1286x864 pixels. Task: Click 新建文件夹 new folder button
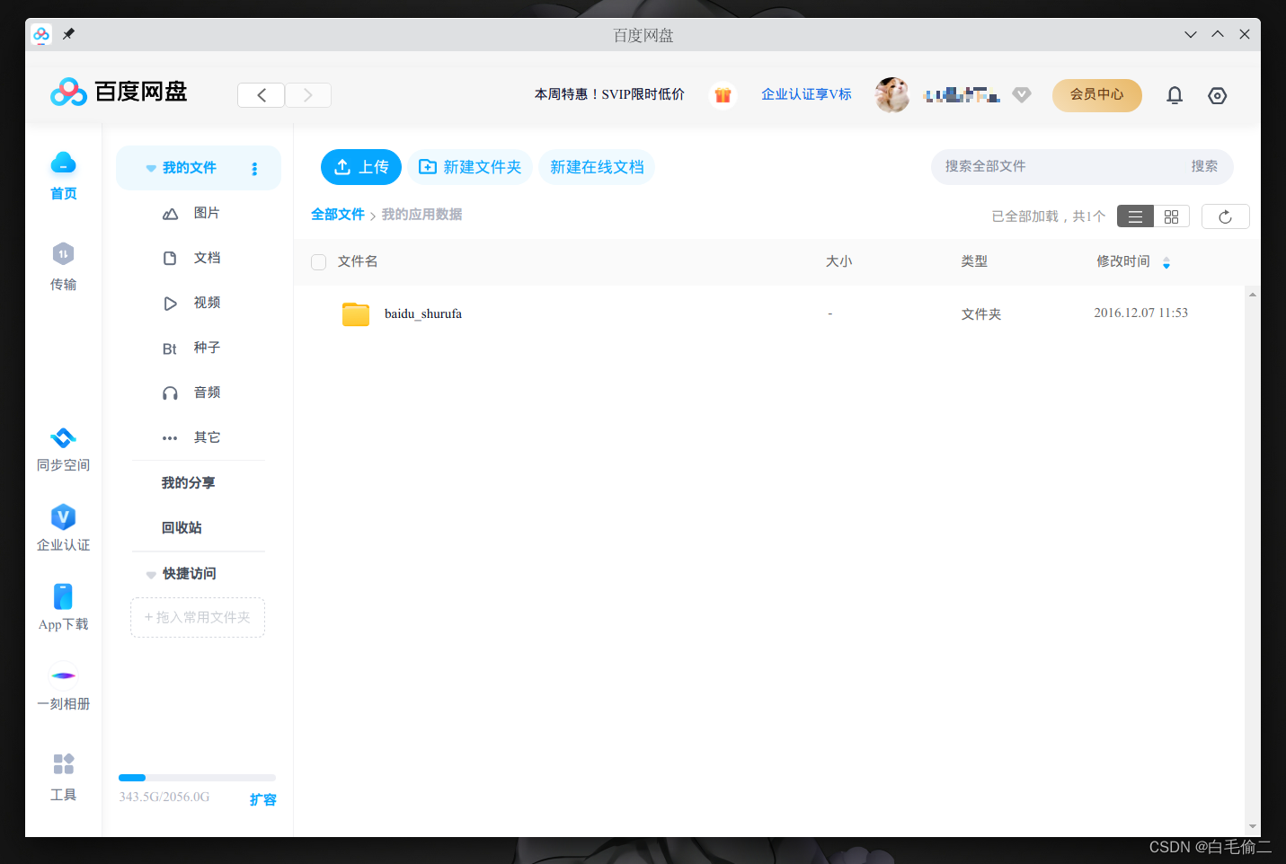pos(470,167)
